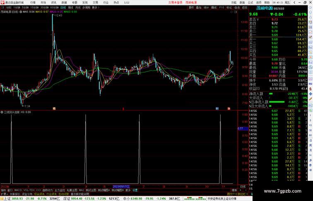
Task: Click the round icon beside 三线回头选股 label
Action: pyautogui.click(x=2, y=112)
